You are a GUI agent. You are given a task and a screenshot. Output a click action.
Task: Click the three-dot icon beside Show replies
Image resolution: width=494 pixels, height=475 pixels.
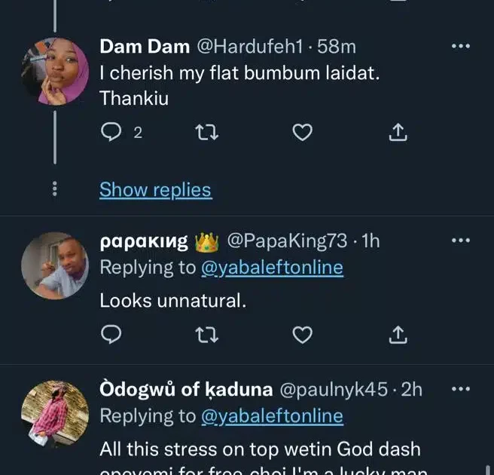(54, 190)
